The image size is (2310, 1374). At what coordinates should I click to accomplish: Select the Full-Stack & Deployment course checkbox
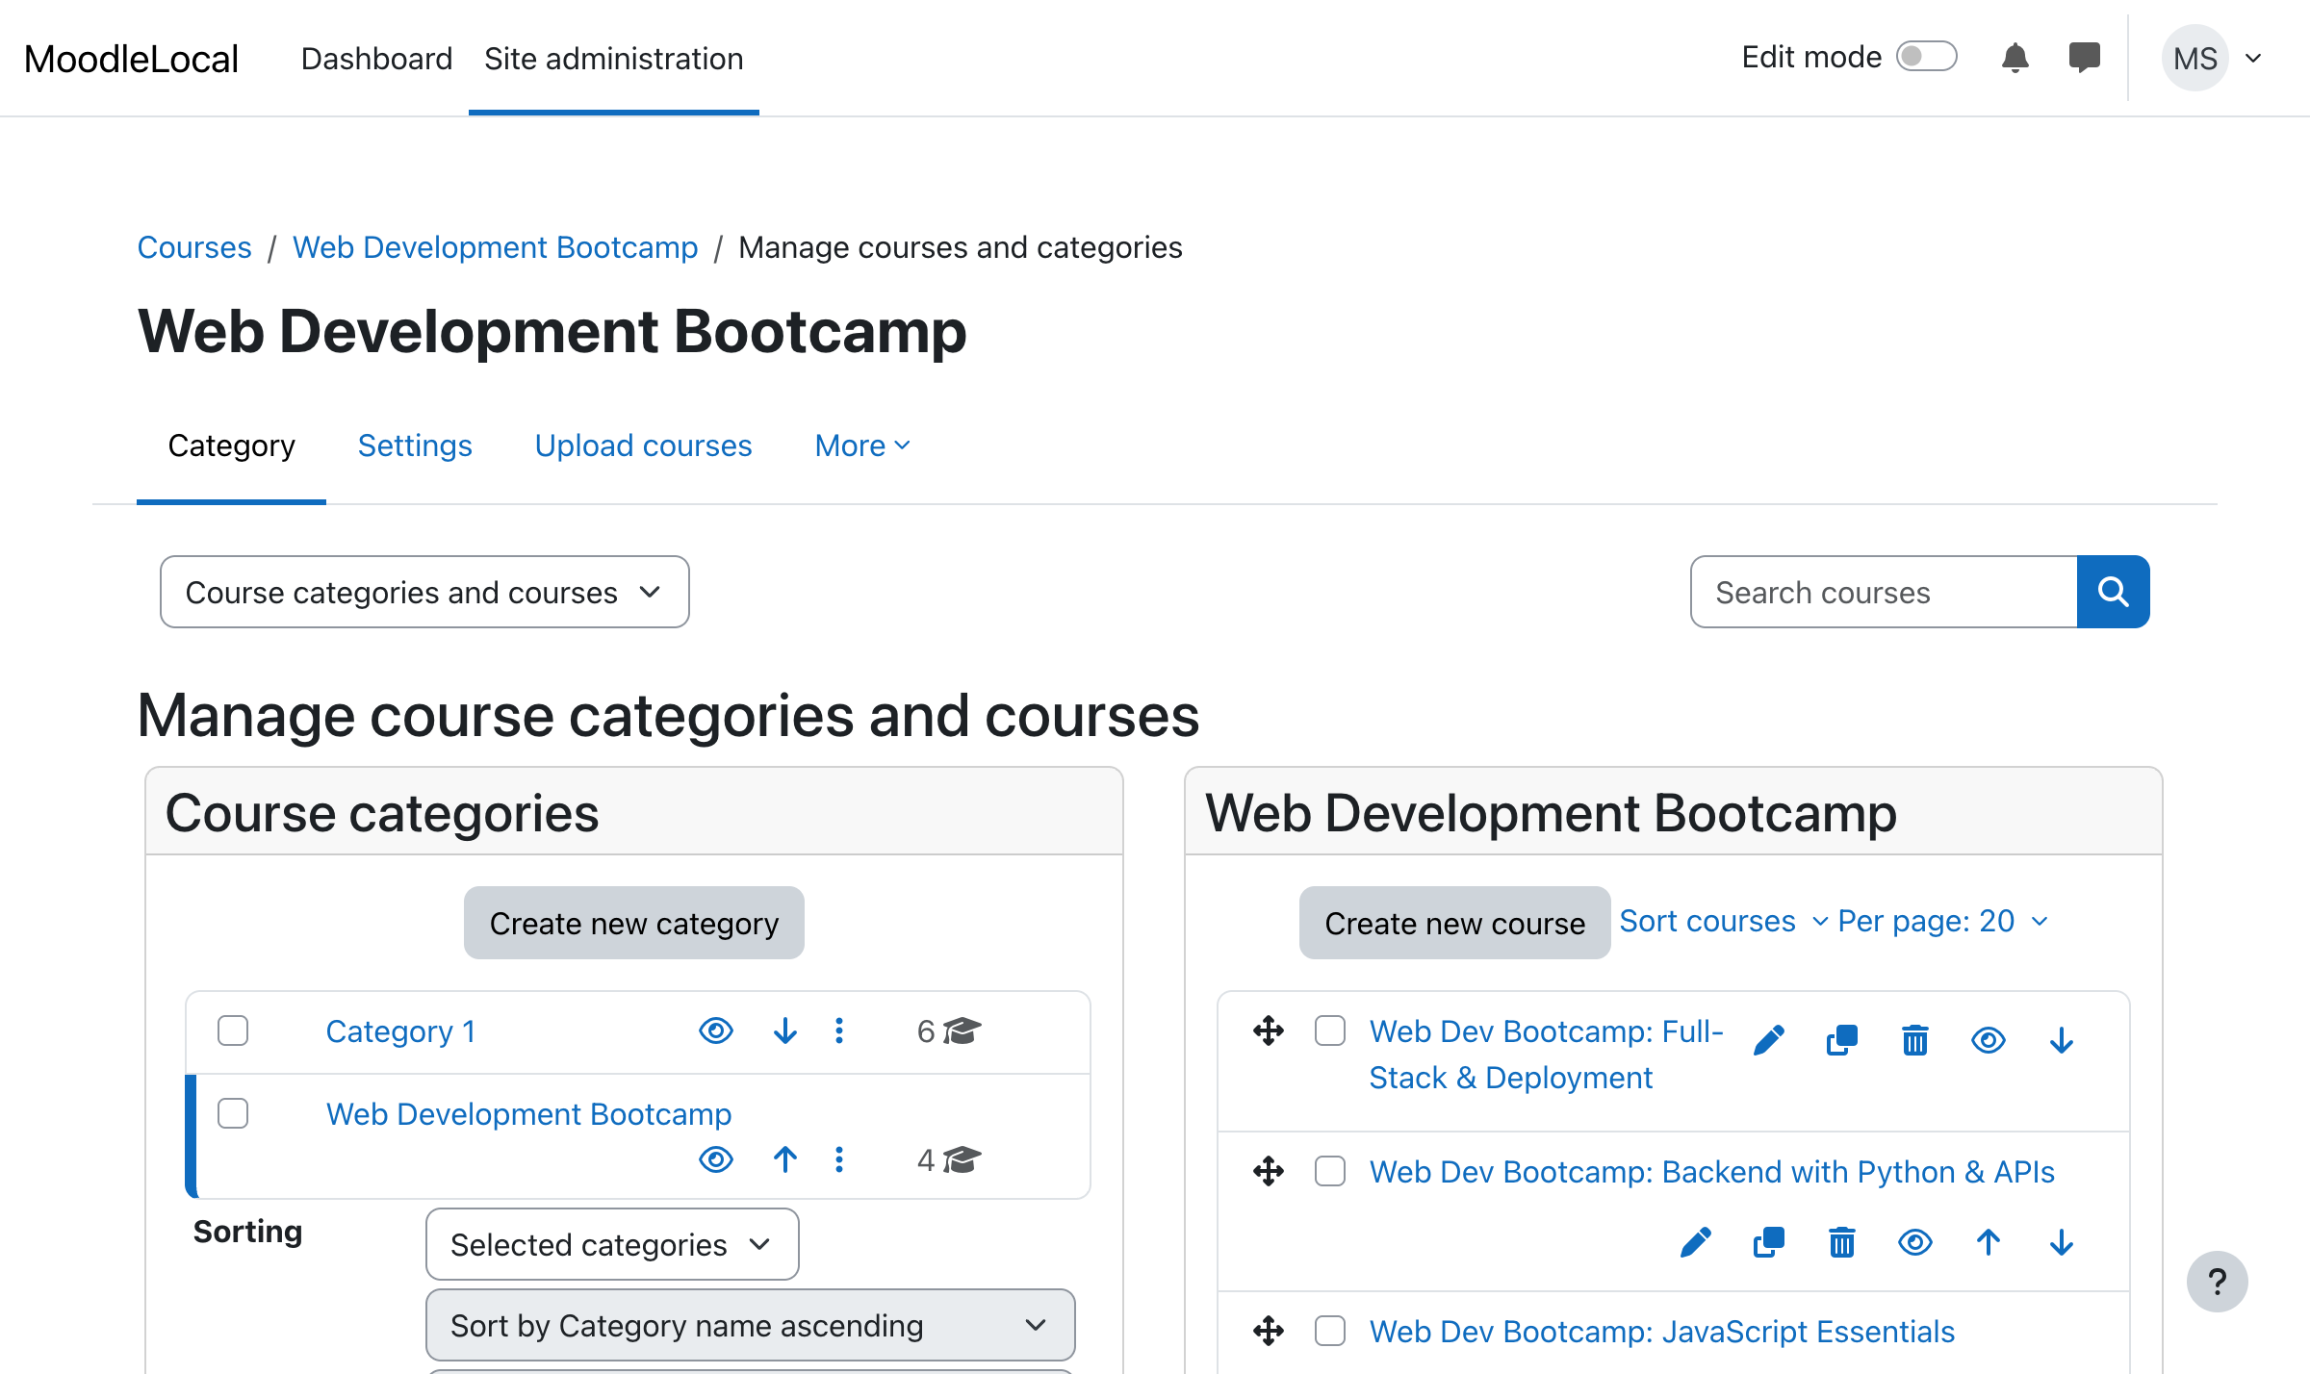click(1330, 1030)
